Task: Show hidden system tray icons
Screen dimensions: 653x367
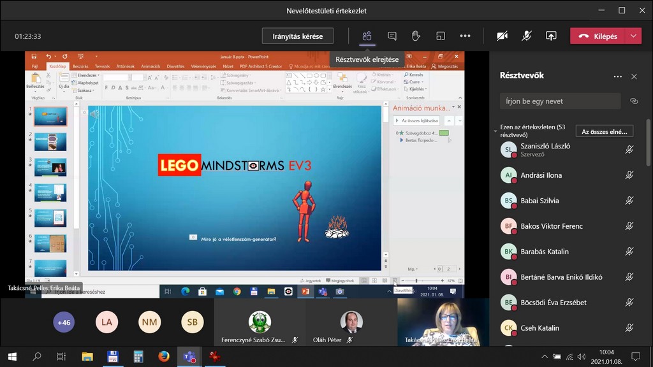Action: tap(545, 357)
